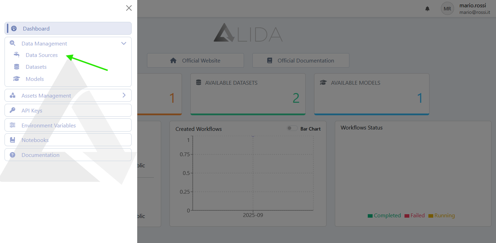Screen dimensions: 496x243
Task: Click the MR user avatar
Action: (x=447, y=8)
